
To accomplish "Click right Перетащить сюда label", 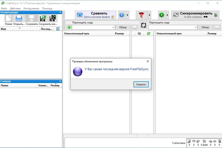I will pyautogui.click(x=159, y=23).
